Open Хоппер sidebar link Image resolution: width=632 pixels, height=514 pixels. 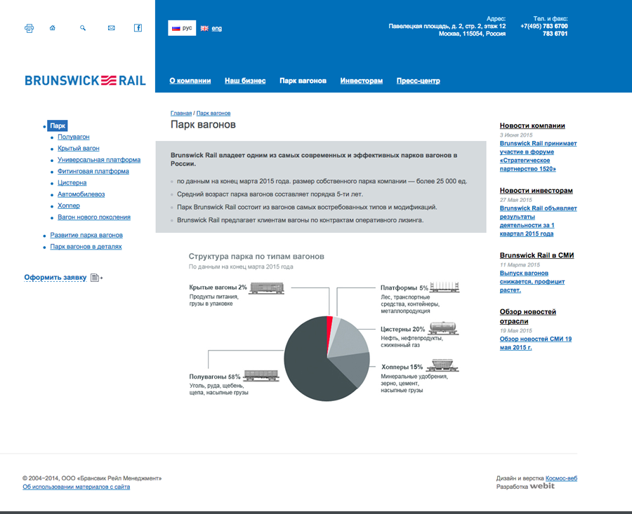69,205
